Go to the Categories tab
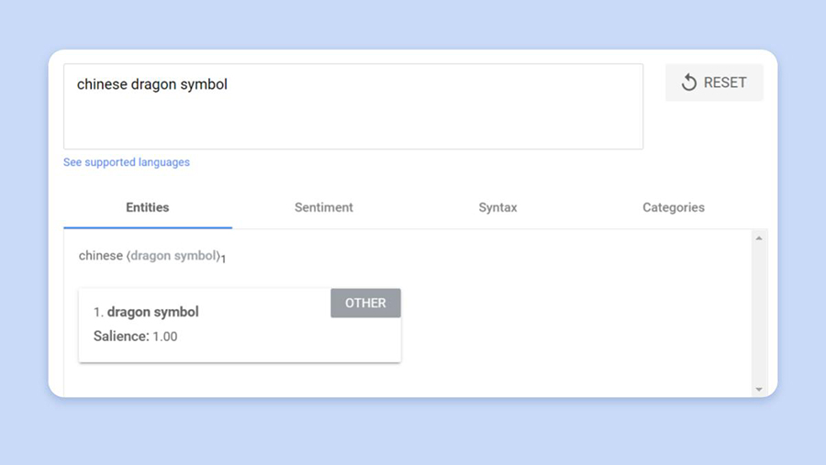 674,207
